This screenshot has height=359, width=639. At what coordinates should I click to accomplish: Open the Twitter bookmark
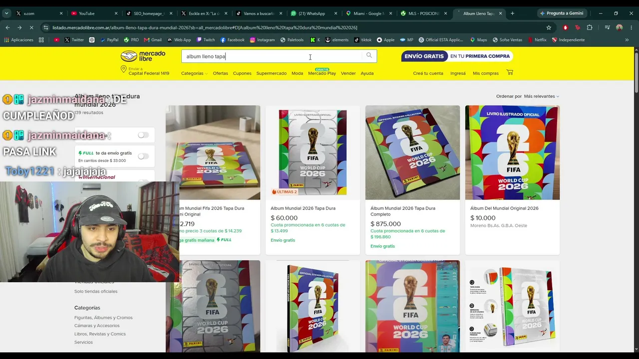[73, 40]
